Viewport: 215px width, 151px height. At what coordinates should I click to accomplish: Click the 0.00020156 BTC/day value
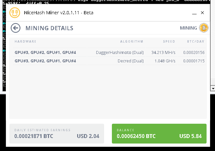[194, 52]
